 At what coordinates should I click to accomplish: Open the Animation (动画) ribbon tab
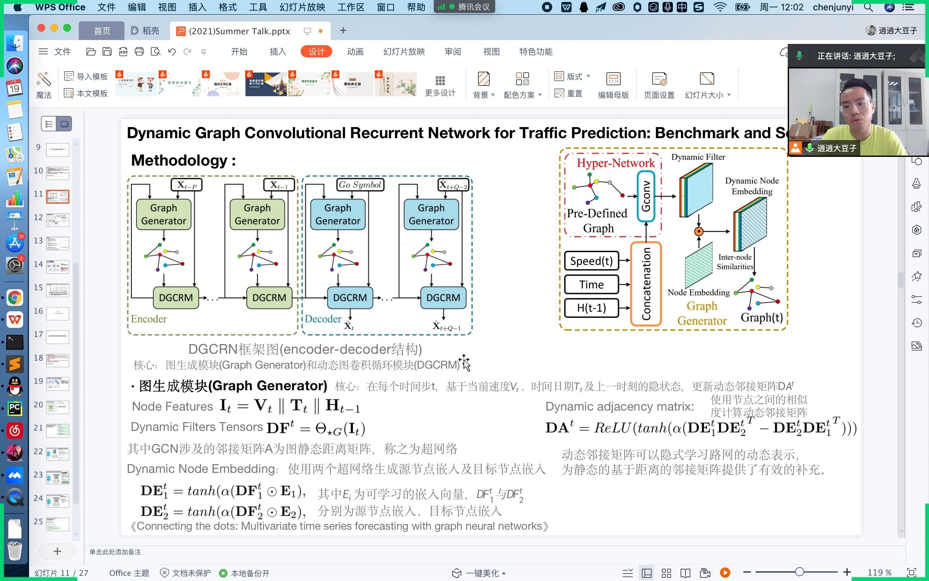click(x=355, y=52)
